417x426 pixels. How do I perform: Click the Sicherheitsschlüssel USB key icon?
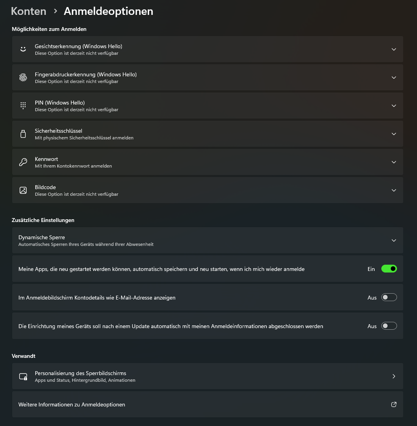pos(23,134)
